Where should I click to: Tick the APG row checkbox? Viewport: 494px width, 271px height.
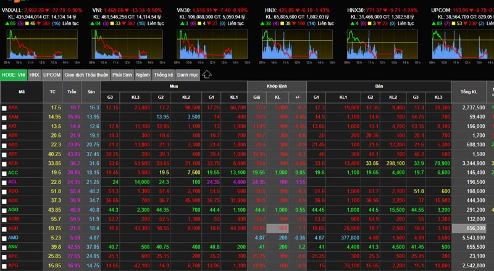(x=4, y=266)
